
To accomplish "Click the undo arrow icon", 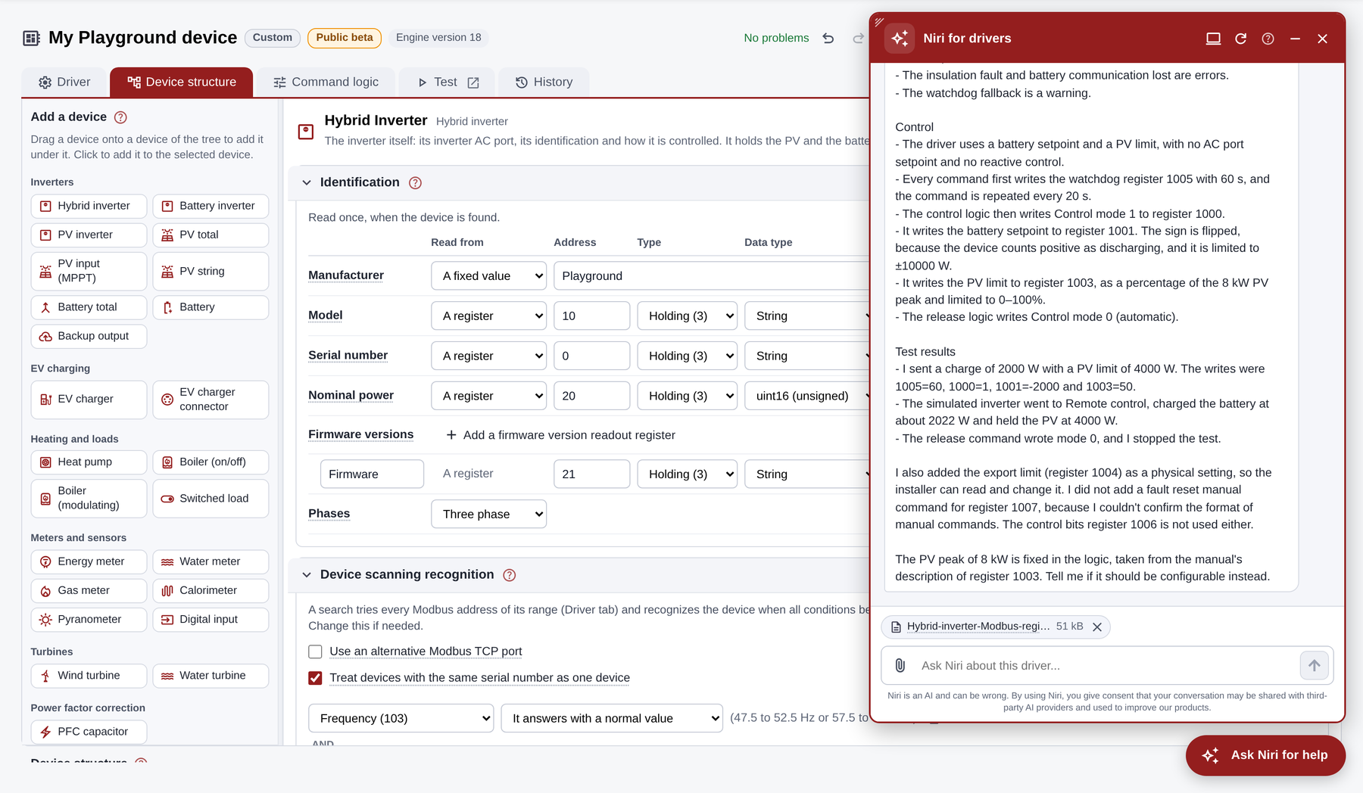I will coord(828,38).
